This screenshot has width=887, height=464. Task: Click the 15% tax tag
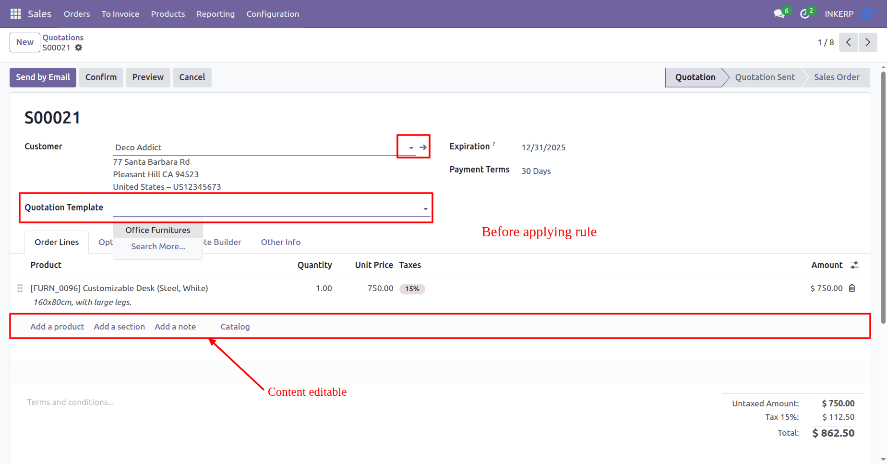(412, 289)
